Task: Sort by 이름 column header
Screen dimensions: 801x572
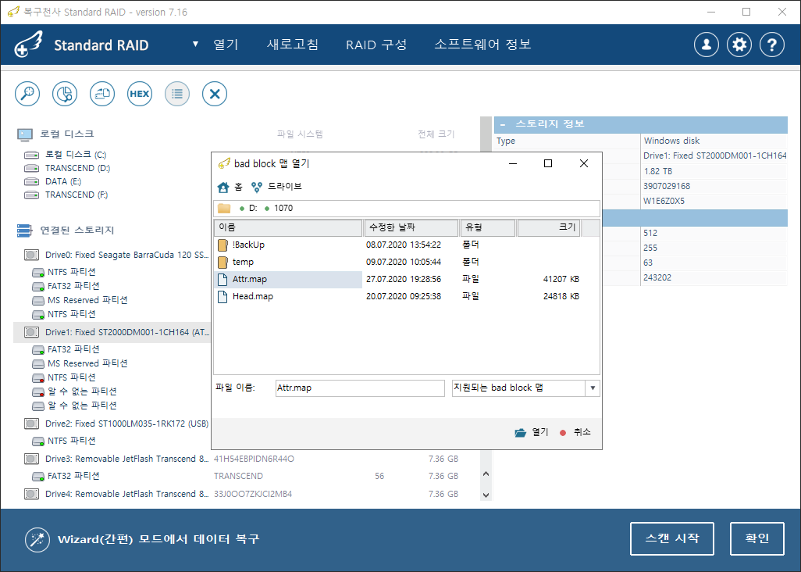Action: [x=288, y=227]
